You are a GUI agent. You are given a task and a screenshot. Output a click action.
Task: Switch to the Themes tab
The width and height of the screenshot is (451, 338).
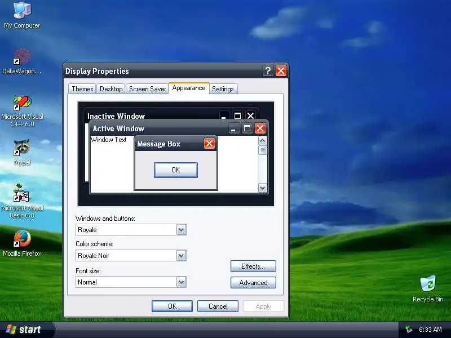82,89
